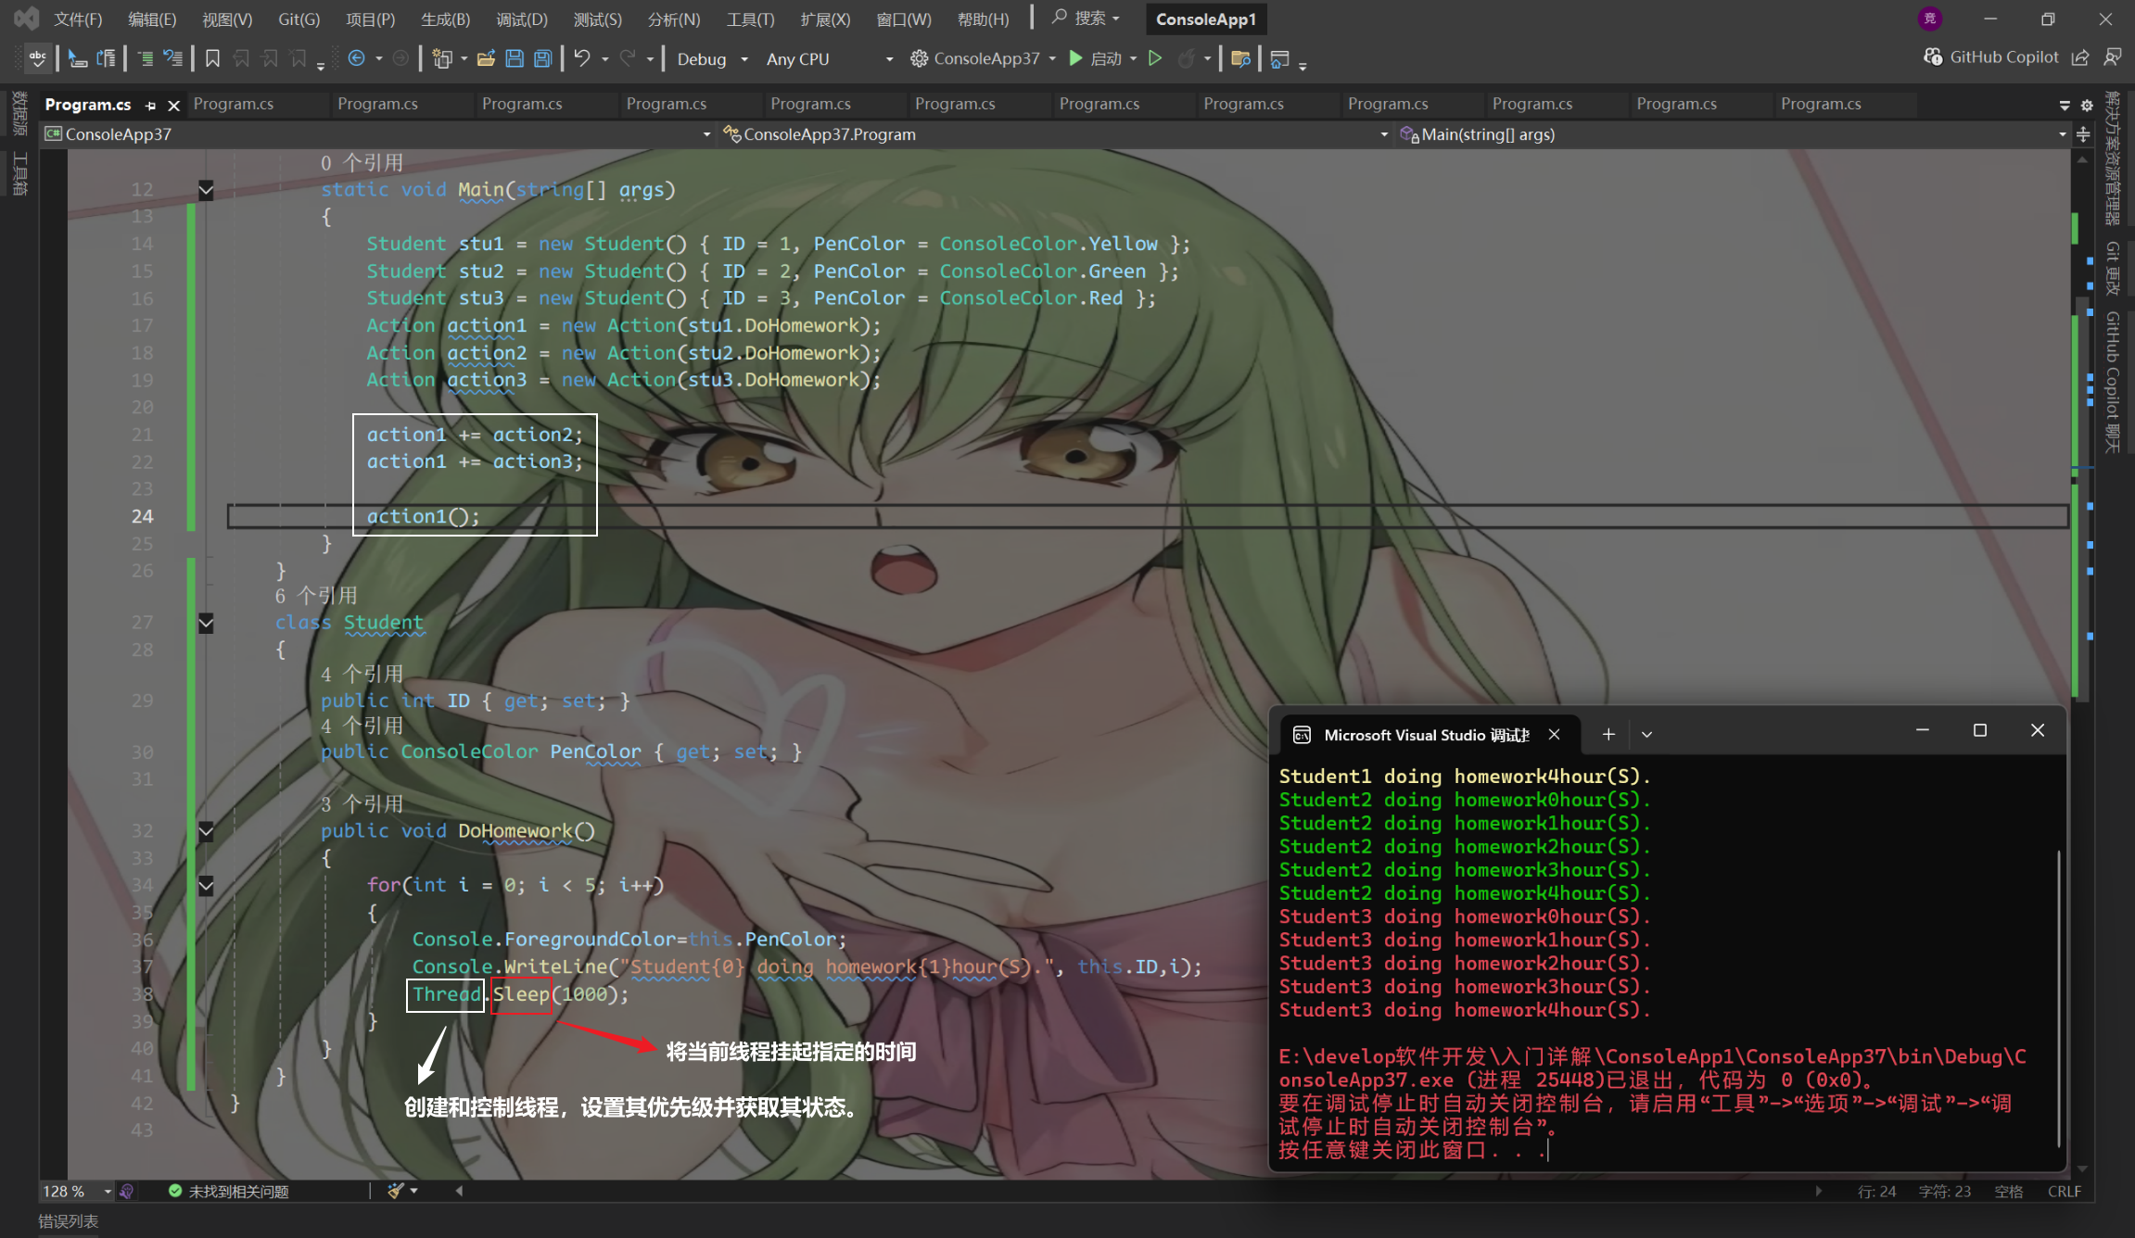Add a new terminal tab with plus

1608,734
